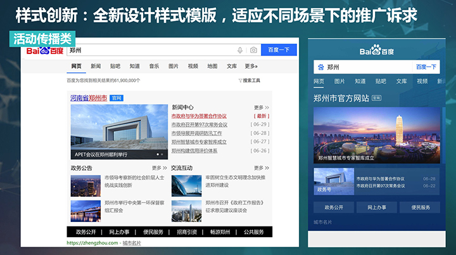This screenshot has height=255, width=456.
Task: Expand 更多 in the 政务公告 section
Action: pos(158,168)
